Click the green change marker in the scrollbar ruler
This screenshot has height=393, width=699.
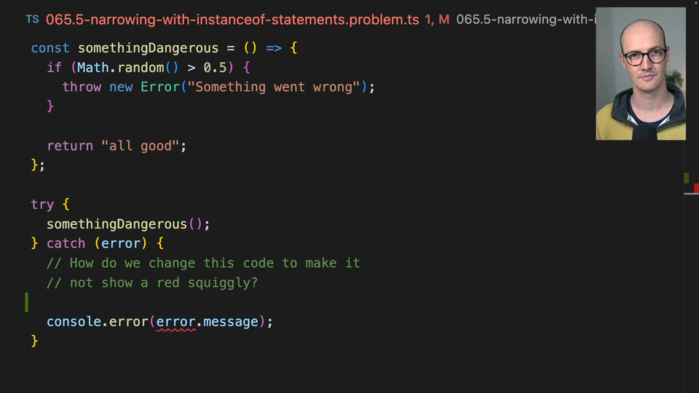[x=686, y=178]
